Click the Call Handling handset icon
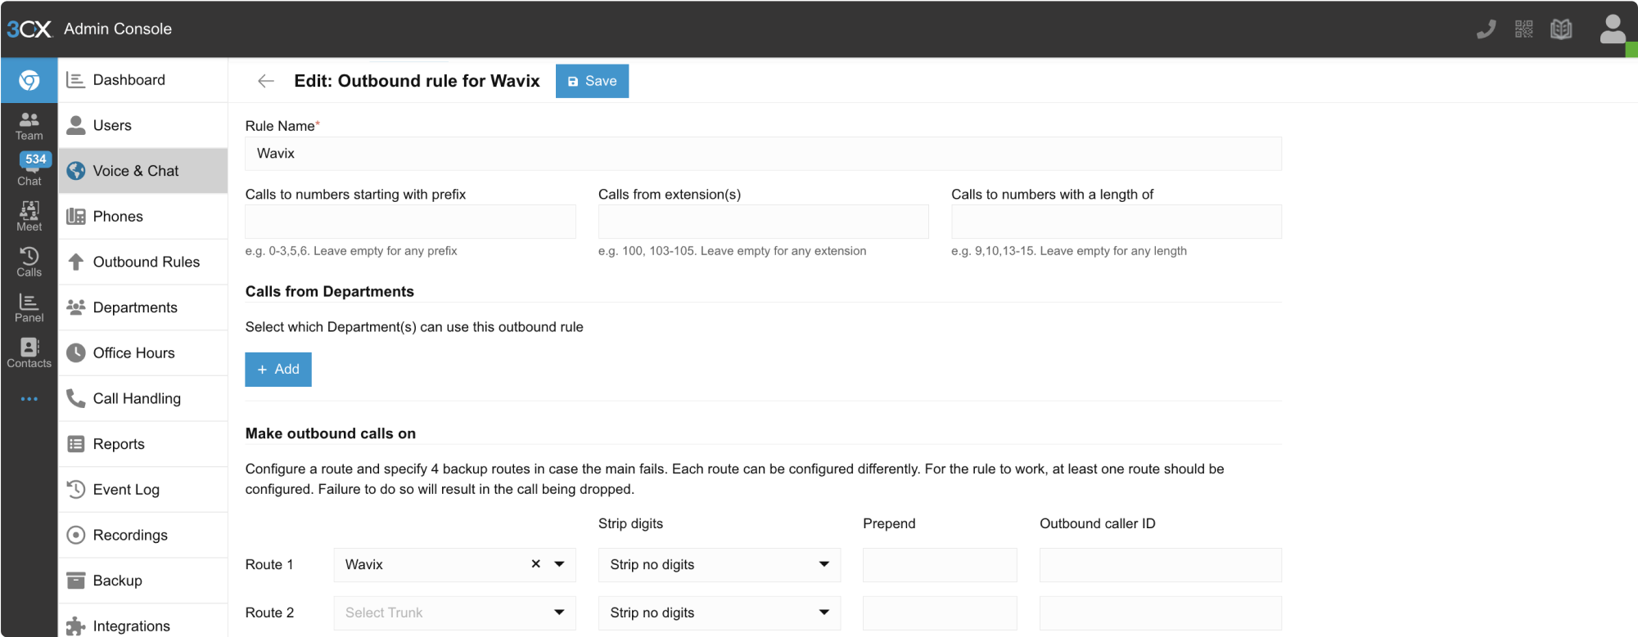The height and width of the screenshot is (637, 1638). click(76, 398)
